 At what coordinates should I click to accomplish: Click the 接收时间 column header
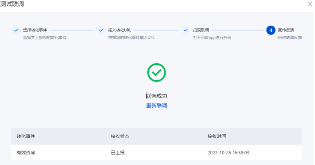click(x=217, y=136)
